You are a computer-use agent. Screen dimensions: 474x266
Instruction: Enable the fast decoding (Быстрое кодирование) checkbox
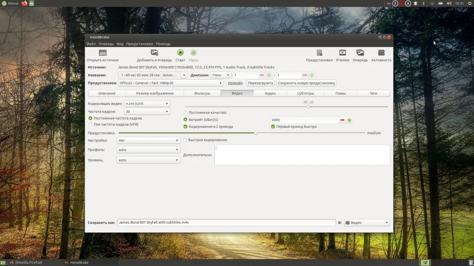186,140
